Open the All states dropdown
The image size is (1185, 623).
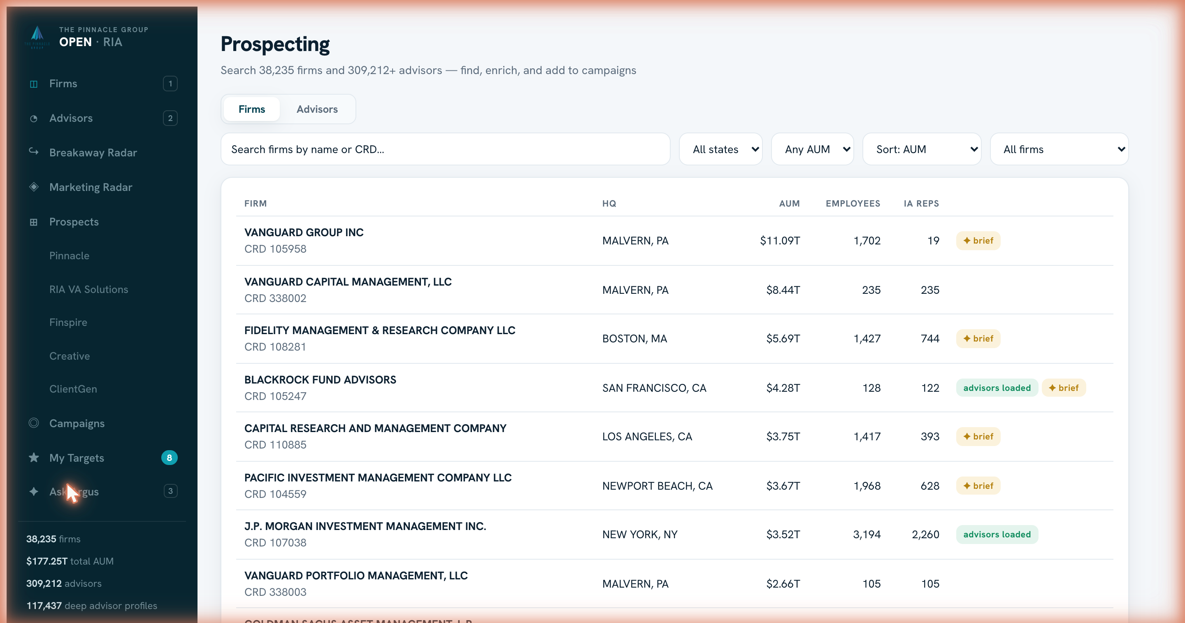pyautogui.click(x=721, y=149)
